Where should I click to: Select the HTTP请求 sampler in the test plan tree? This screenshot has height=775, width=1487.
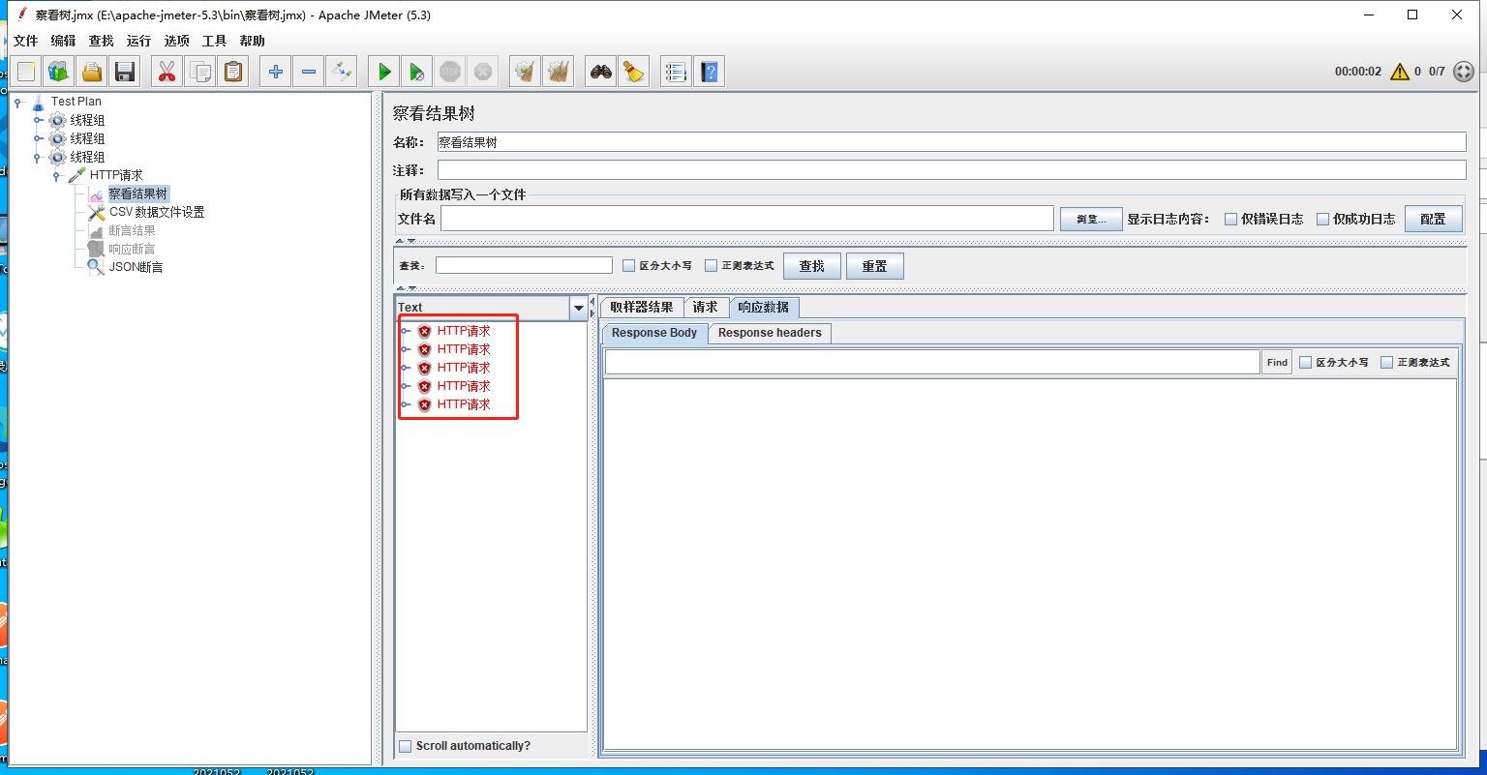coord(116,175)
